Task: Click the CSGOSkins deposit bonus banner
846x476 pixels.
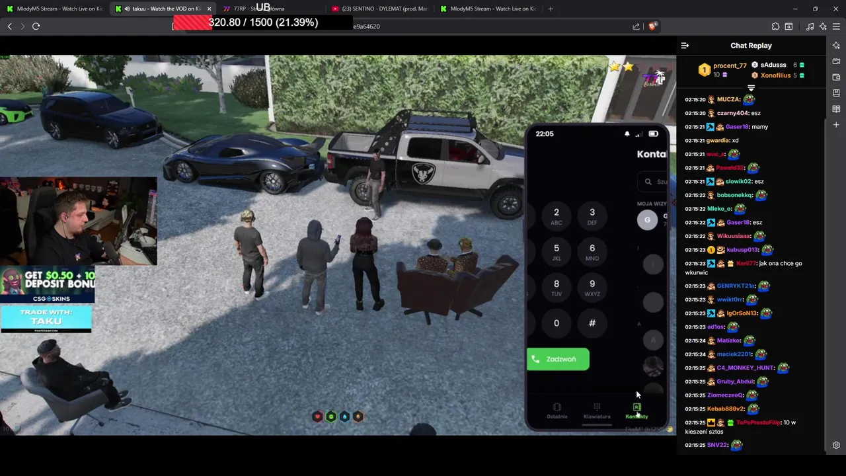Action: click(48, 285)
